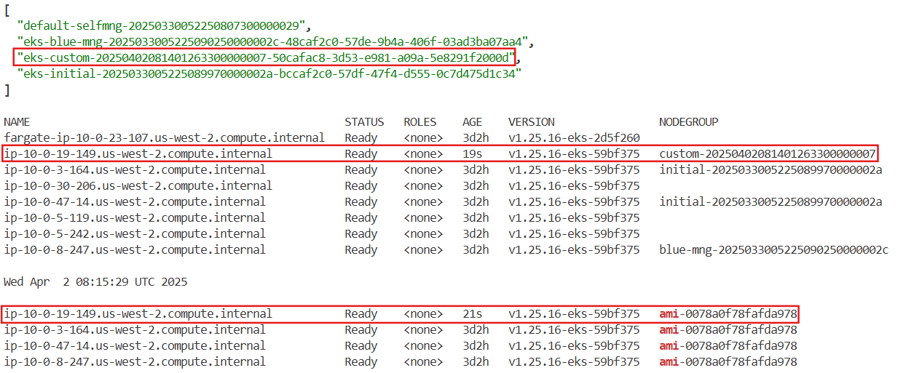Click the 21s age value
The height and width of the screenshot is (373, 898).
[472, 314]
